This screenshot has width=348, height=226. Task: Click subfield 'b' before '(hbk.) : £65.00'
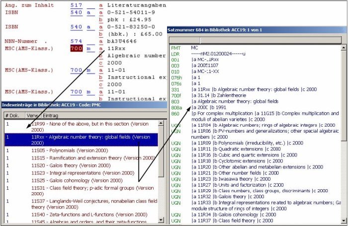click(x=101, y=34)
